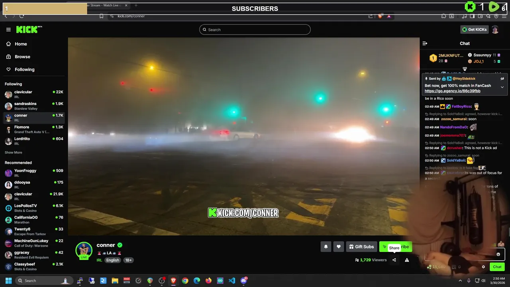Click SoldYaBoii username in chat
Viewport: 510px width, 287px height.
(x=456, y=160)
